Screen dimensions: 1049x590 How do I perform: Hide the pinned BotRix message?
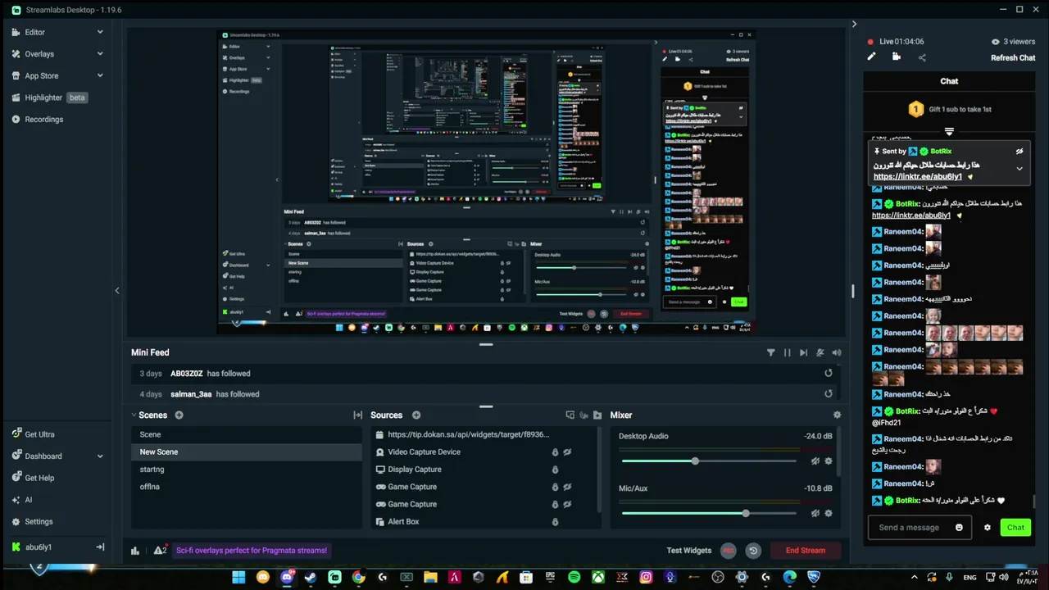coord(1019,152)
